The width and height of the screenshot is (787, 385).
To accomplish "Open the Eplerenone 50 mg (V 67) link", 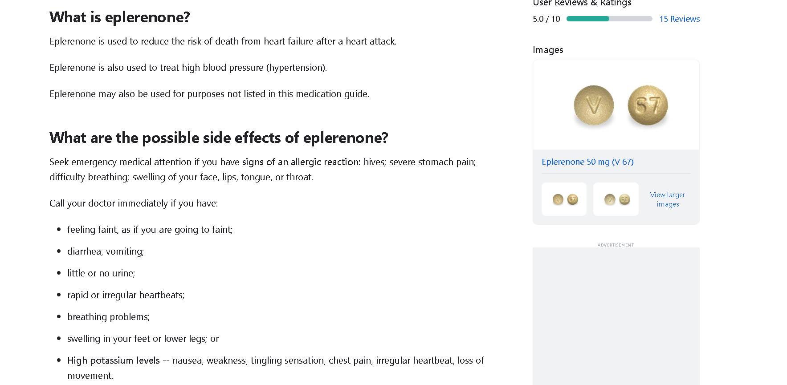I will [587, 162].
